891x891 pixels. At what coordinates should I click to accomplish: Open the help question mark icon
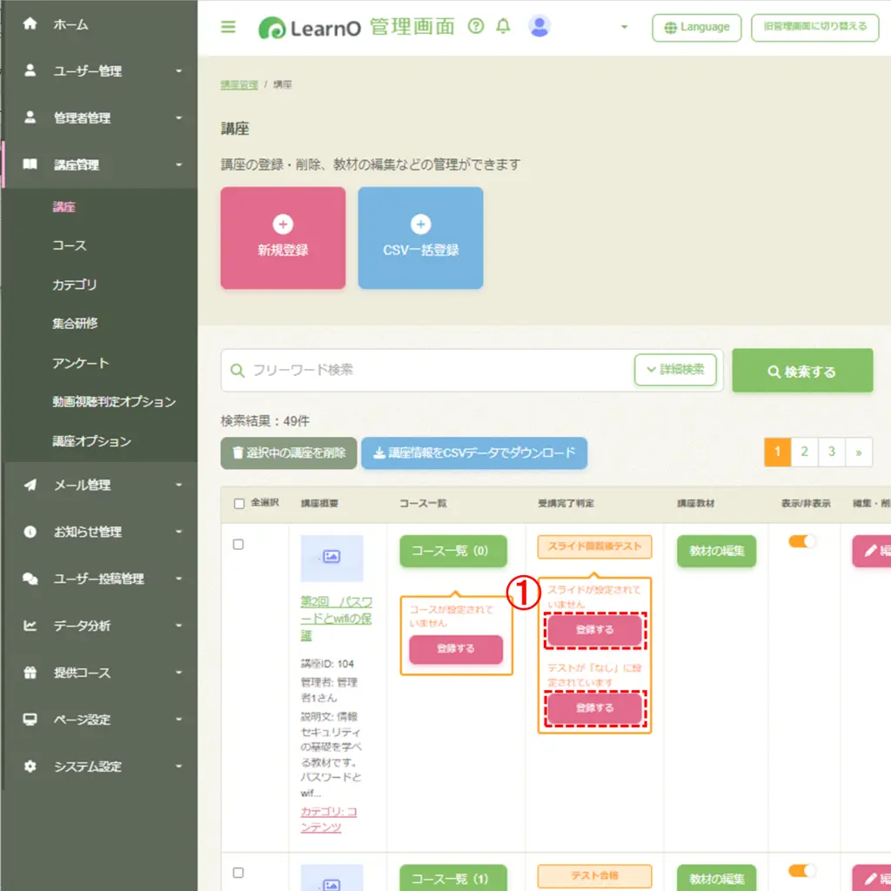coord(476,26)
